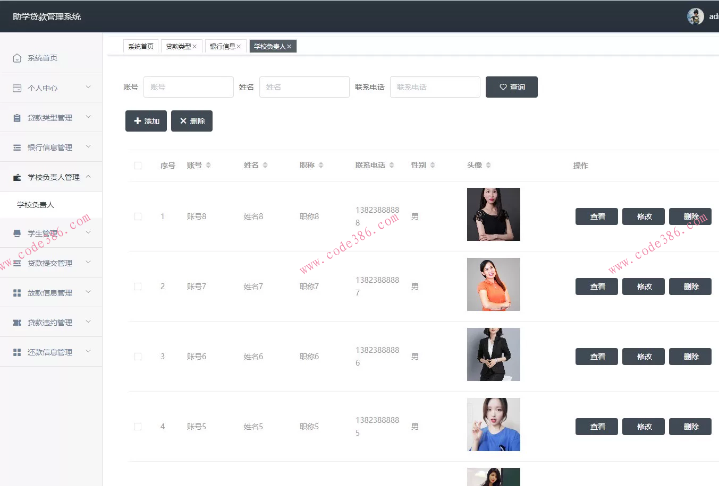
Task: Open 放款信息管理 via its grid icon
Action: [x=16, y=292]
